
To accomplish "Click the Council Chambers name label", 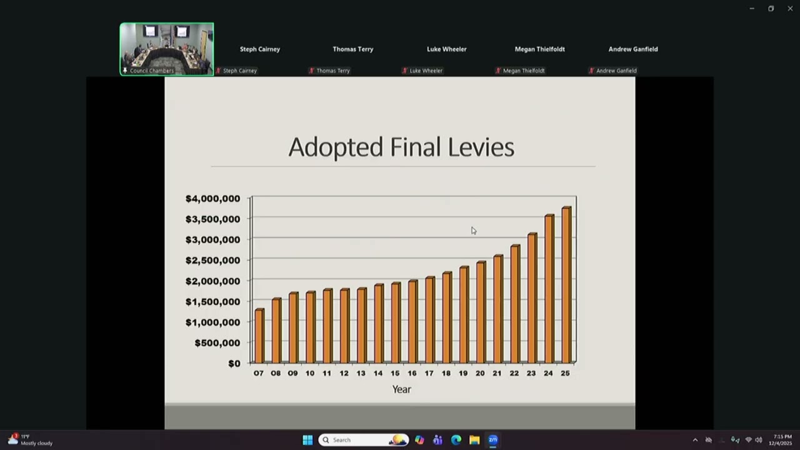I will [x=152, y=71].
